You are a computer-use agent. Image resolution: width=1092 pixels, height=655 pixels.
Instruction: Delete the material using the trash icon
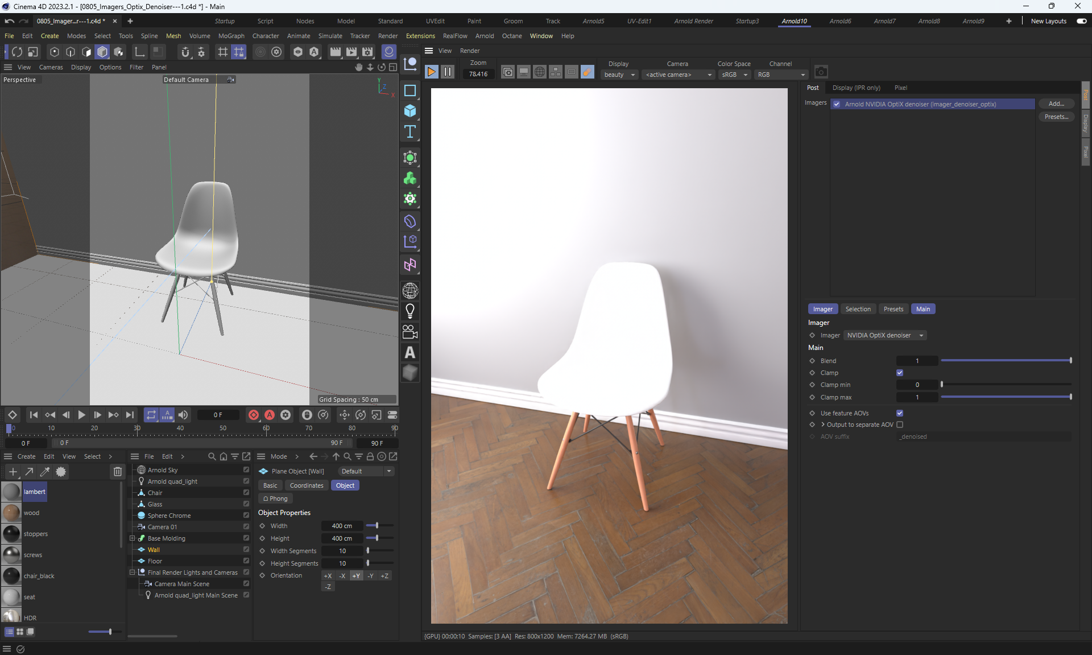[117, 471]
